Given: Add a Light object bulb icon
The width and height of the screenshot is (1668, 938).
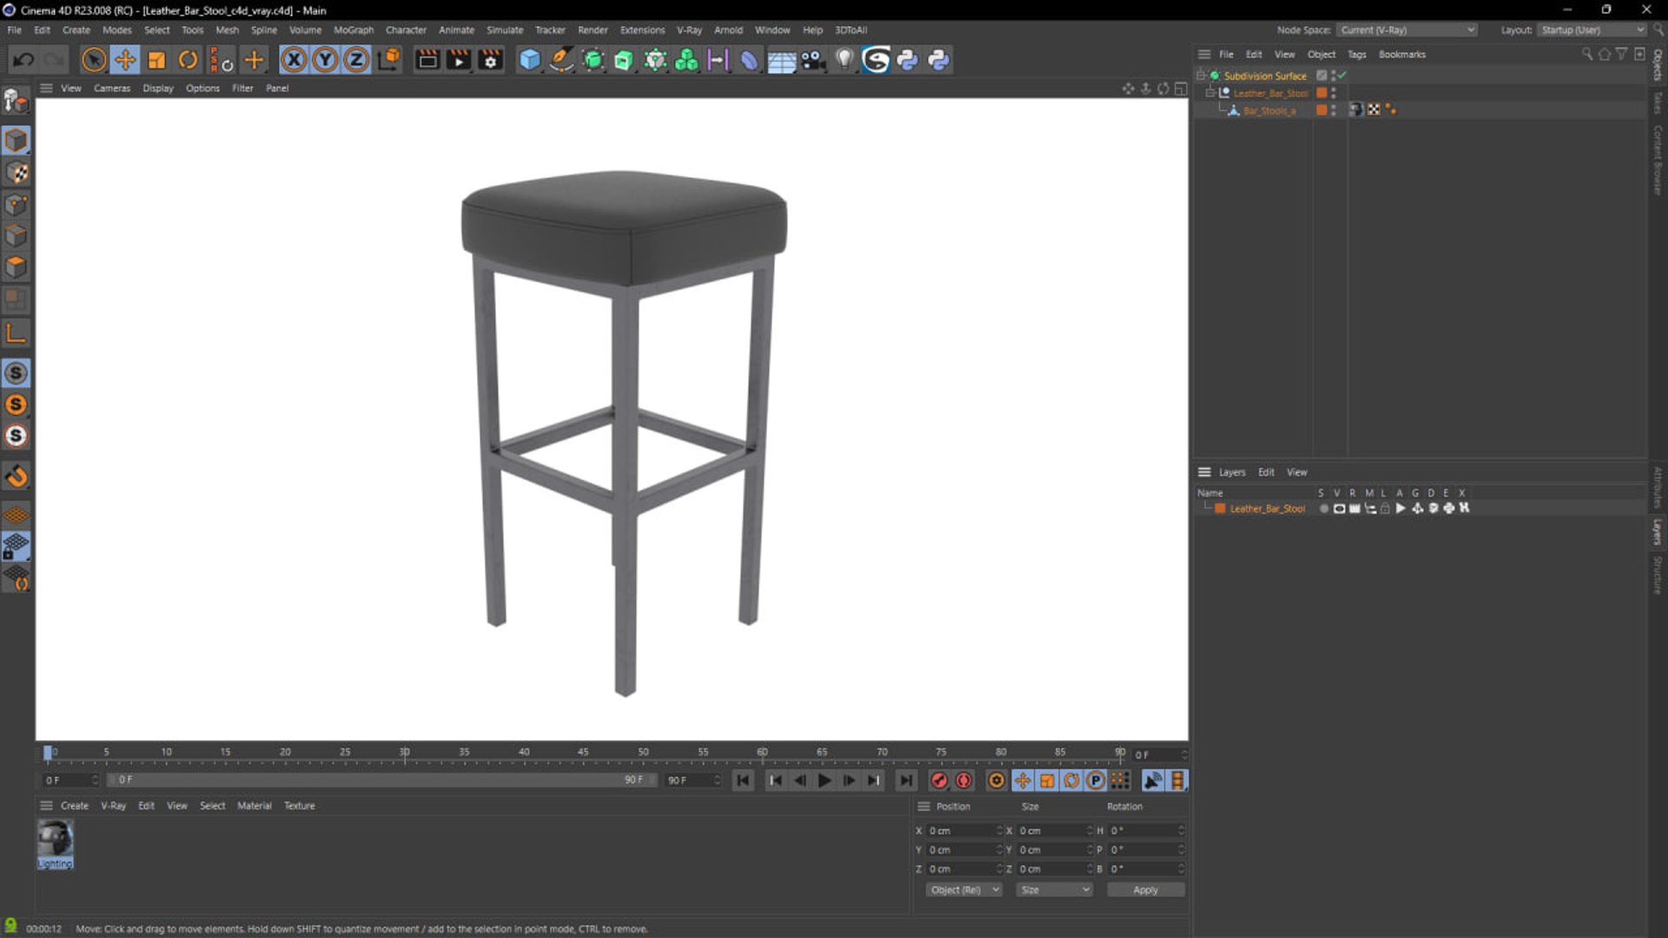Looking at the screenshot, I should 844,60.
